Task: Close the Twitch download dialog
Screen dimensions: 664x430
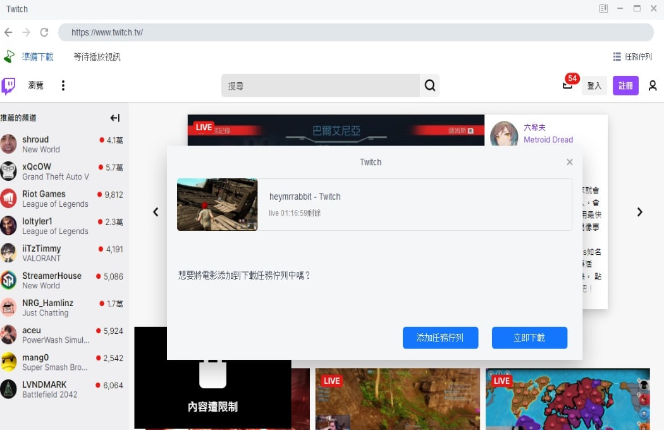Action: pyautogui.click(x=570, y=162)
